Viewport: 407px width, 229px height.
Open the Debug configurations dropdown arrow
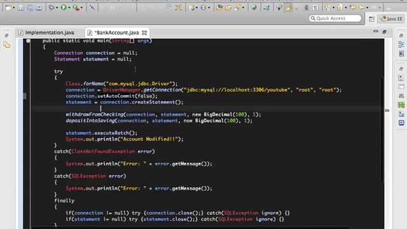pyautogui.click(x=57, y=8)
